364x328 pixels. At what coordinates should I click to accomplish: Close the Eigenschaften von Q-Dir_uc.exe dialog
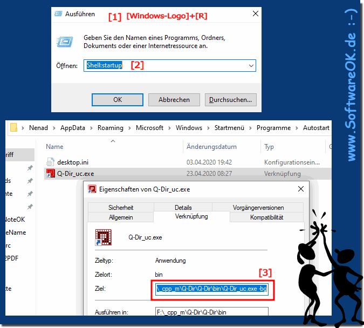click(x=300, y=189)
